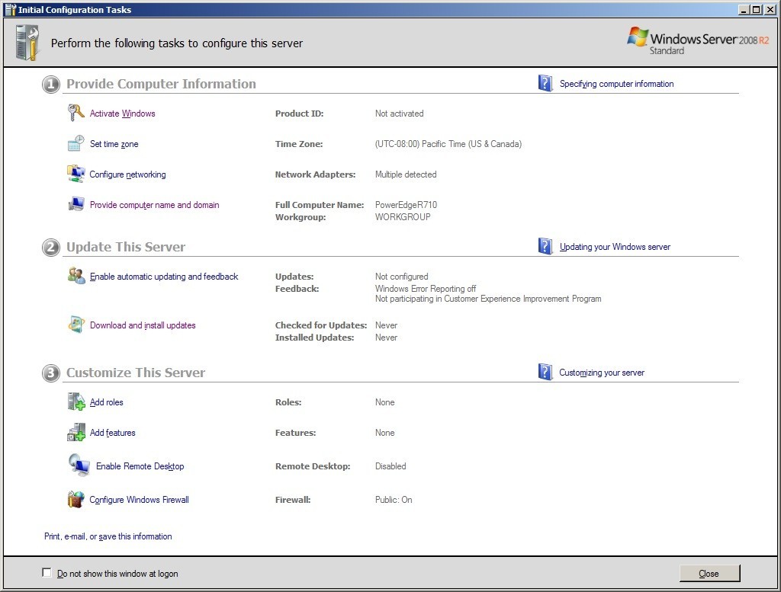Click the Checked for Updates label

coord(321,325)
